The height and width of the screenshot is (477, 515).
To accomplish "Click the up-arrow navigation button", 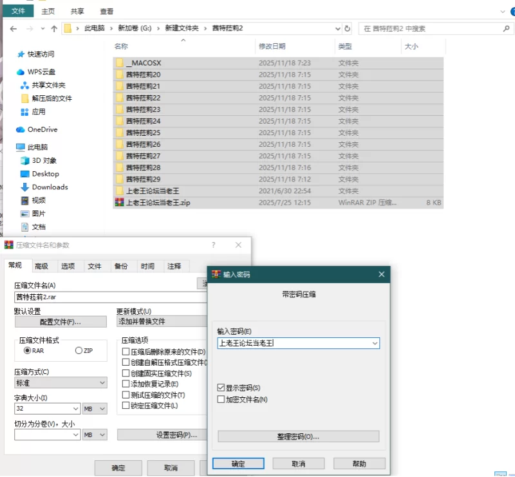I will (x=54, y=28).
